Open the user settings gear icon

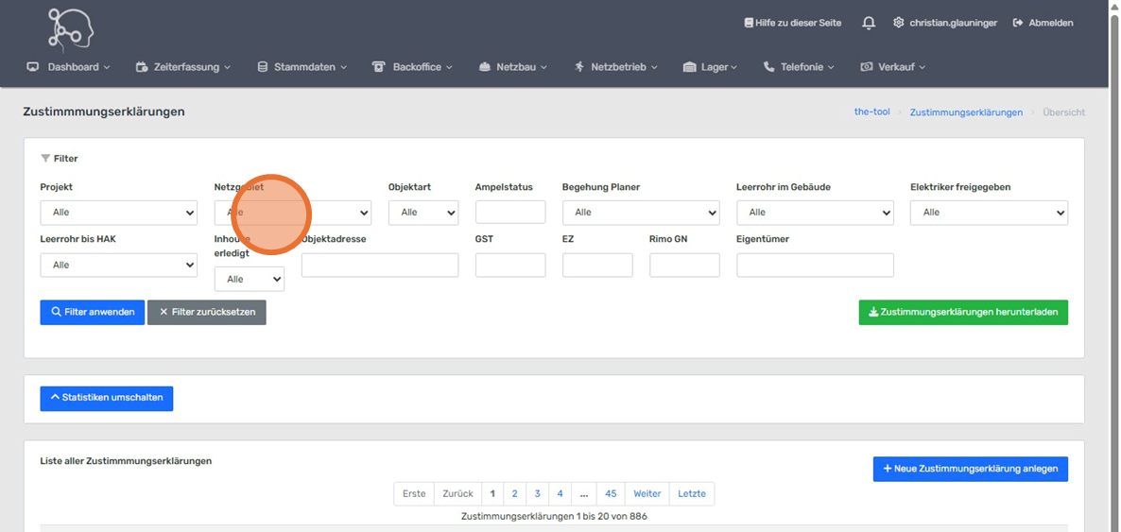[898, 23]
